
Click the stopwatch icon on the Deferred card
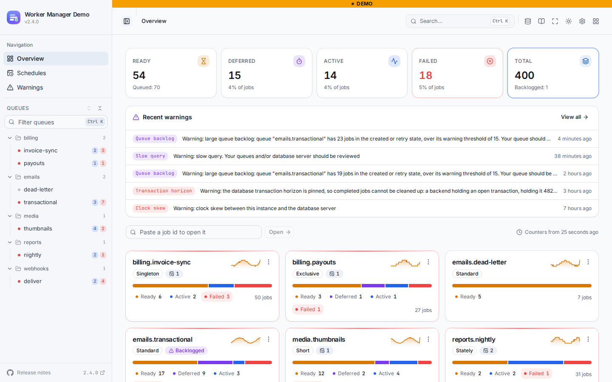[299, 61]
